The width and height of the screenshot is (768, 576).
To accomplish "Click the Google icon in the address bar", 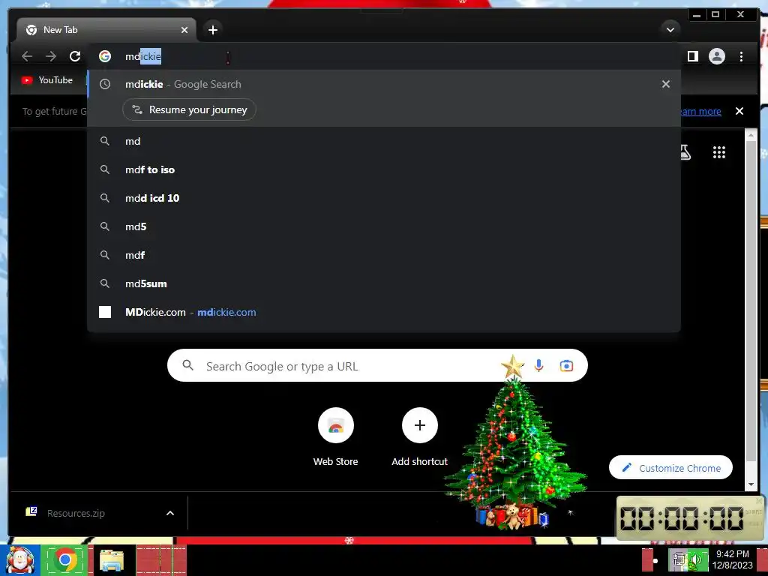I will point(105,56).
